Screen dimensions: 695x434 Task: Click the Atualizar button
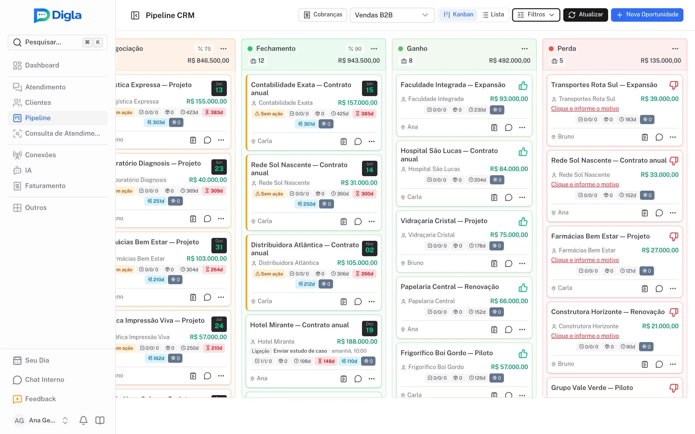pyautogui.click(x=586, y=15)
